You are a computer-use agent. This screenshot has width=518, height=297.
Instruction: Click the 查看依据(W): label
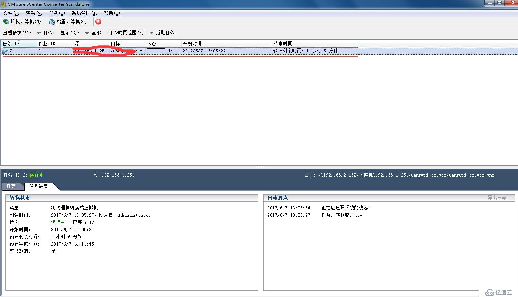pos(17,33)
